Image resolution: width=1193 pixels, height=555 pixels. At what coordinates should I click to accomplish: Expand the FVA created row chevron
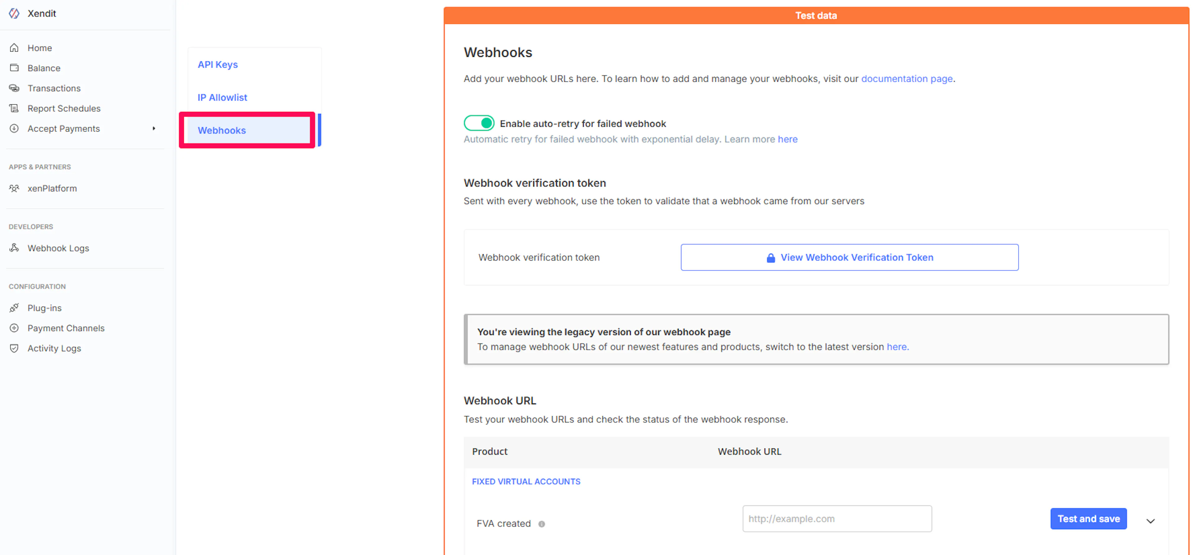point(1150,521)
